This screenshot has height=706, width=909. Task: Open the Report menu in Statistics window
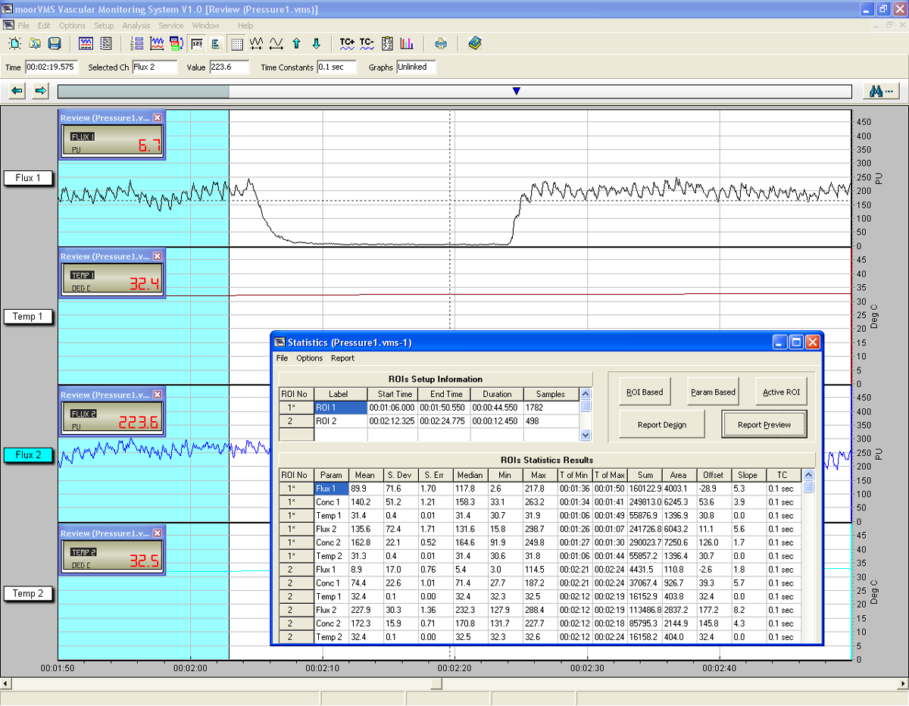coord(342,358)
